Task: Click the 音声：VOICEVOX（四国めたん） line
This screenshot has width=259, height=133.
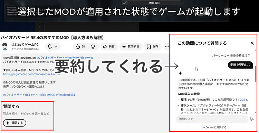Action: click(24, 86)
